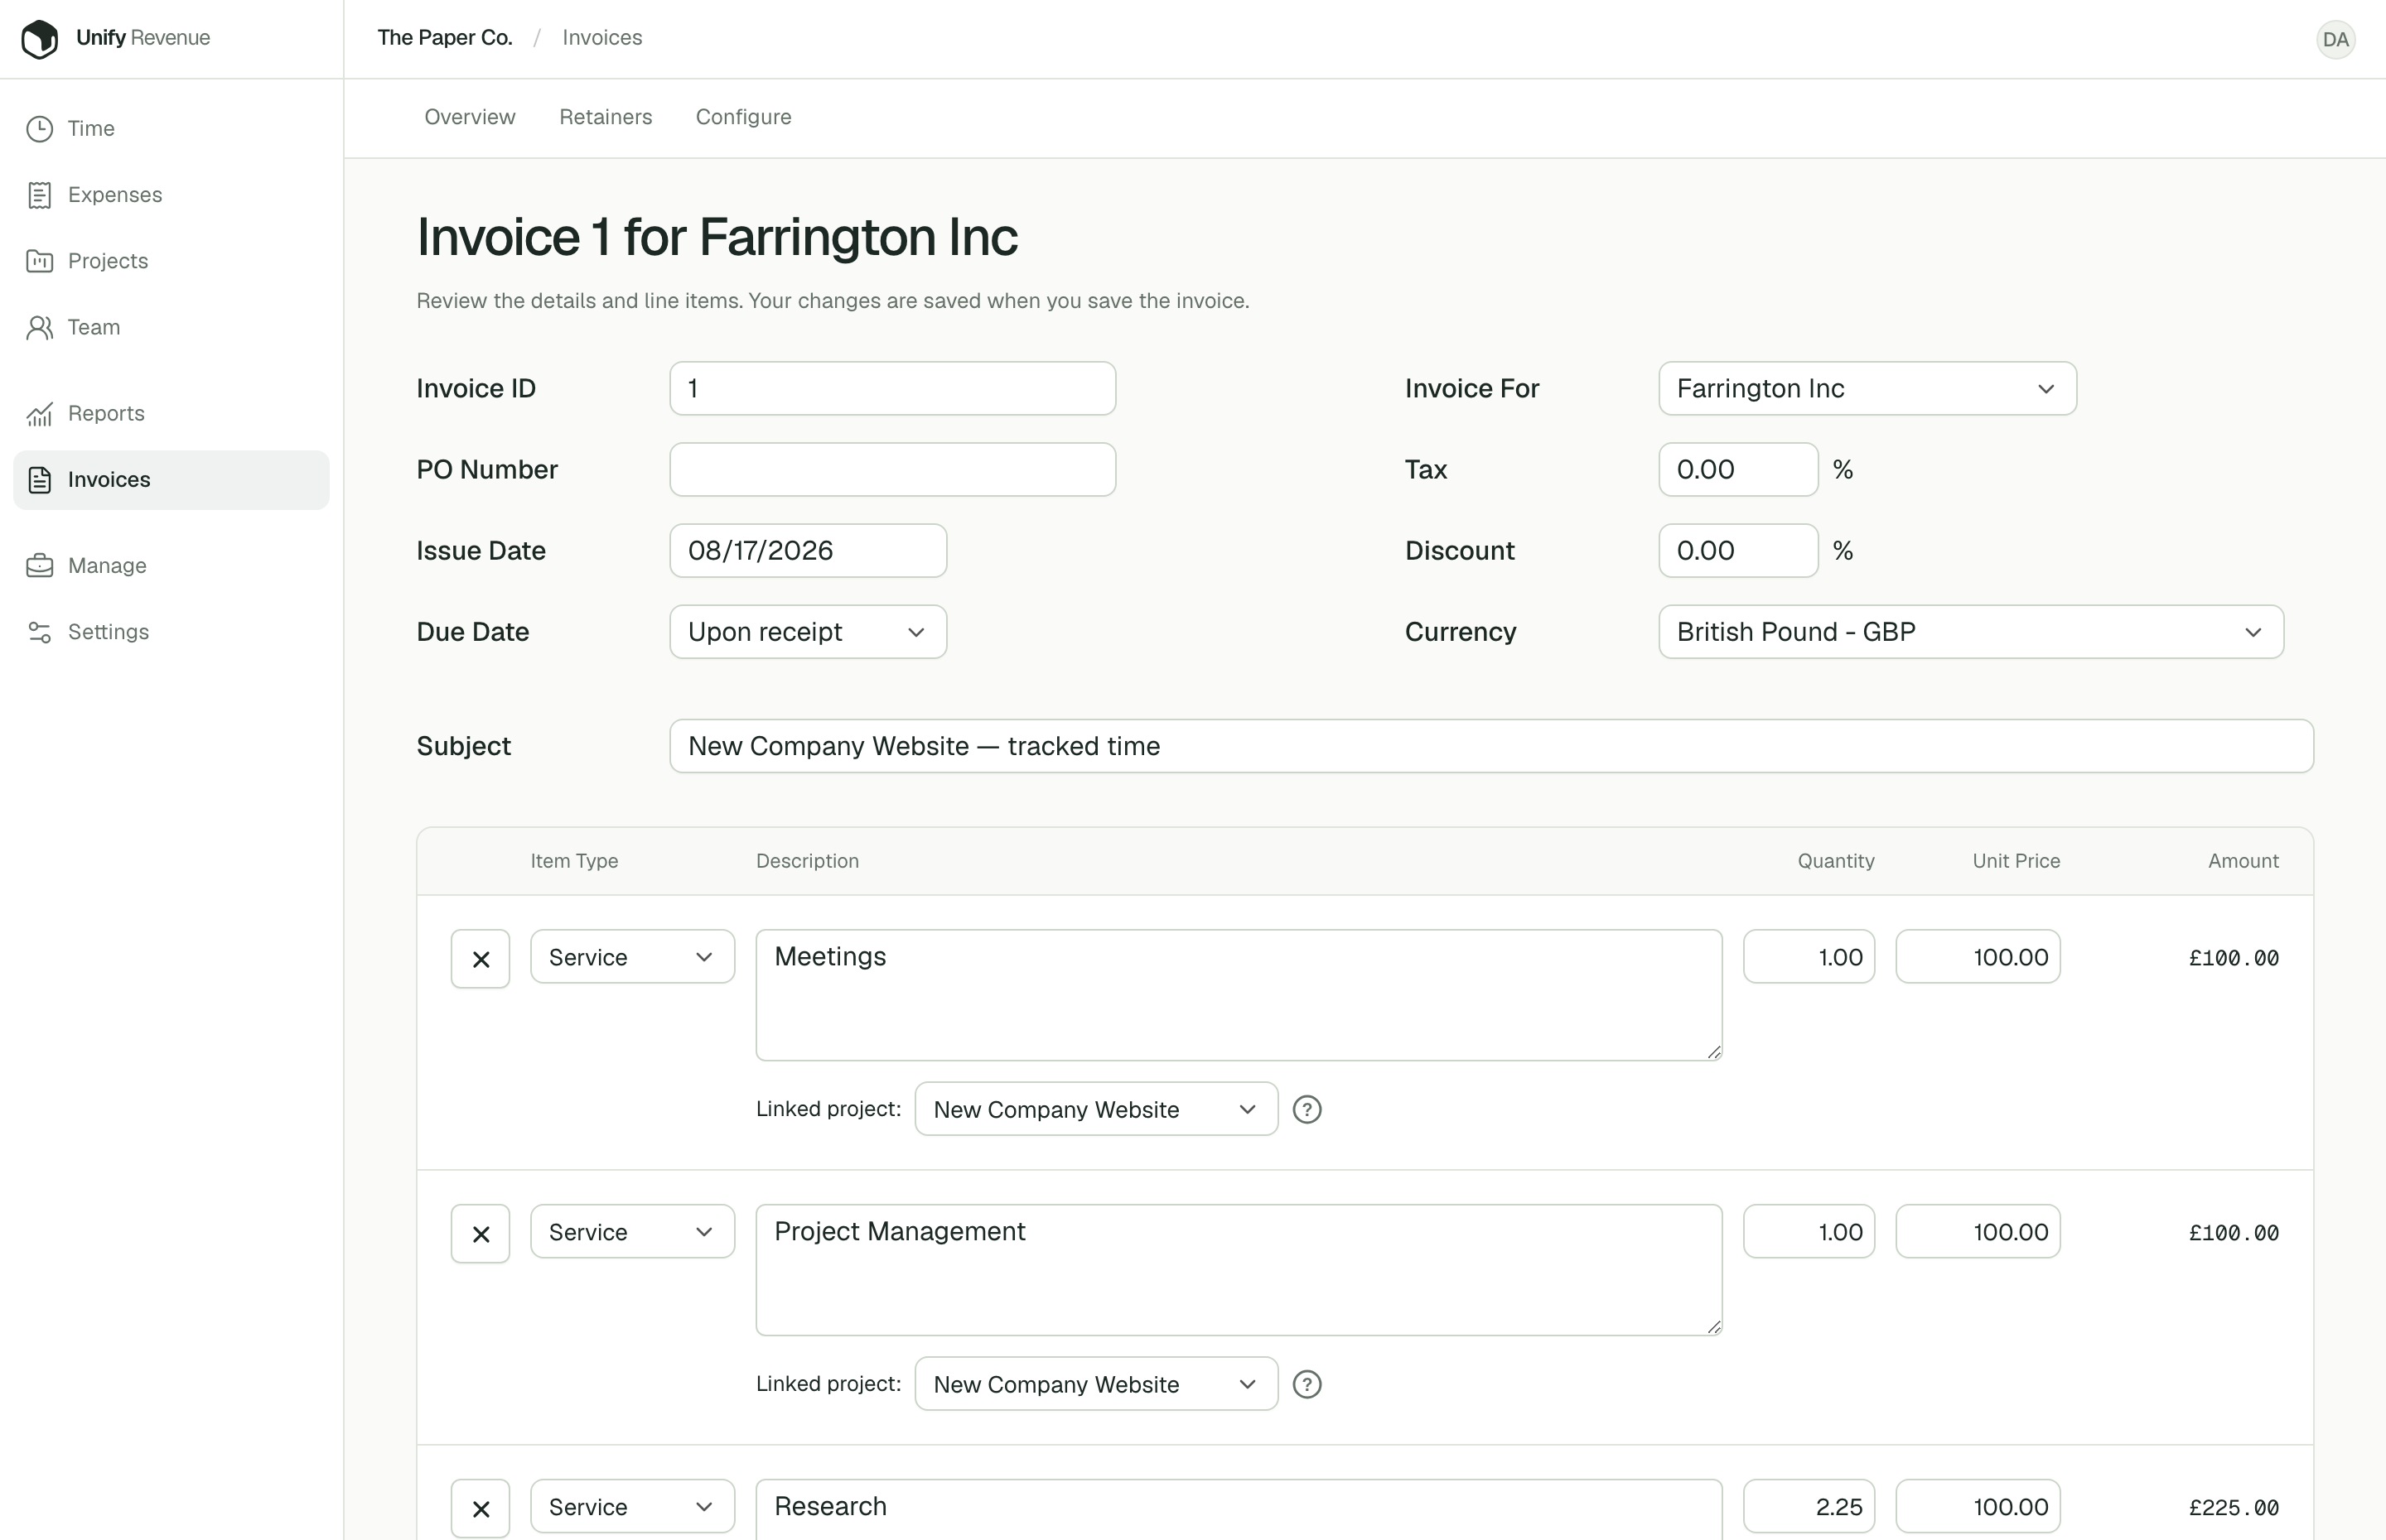Open Reports via its chart icon
2386x1540 pixels.
point(39,413)
